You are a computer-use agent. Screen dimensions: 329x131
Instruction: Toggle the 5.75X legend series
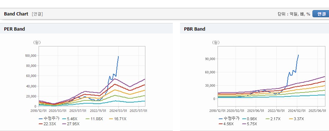pyautogui.click(x=250, y=124)
